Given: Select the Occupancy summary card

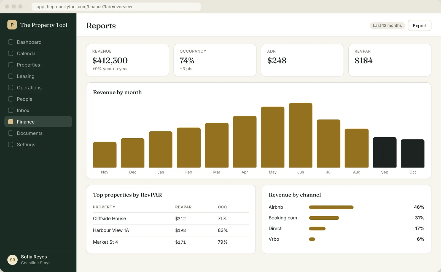Looking at the screenshot, I should click(x=215, y=60).
